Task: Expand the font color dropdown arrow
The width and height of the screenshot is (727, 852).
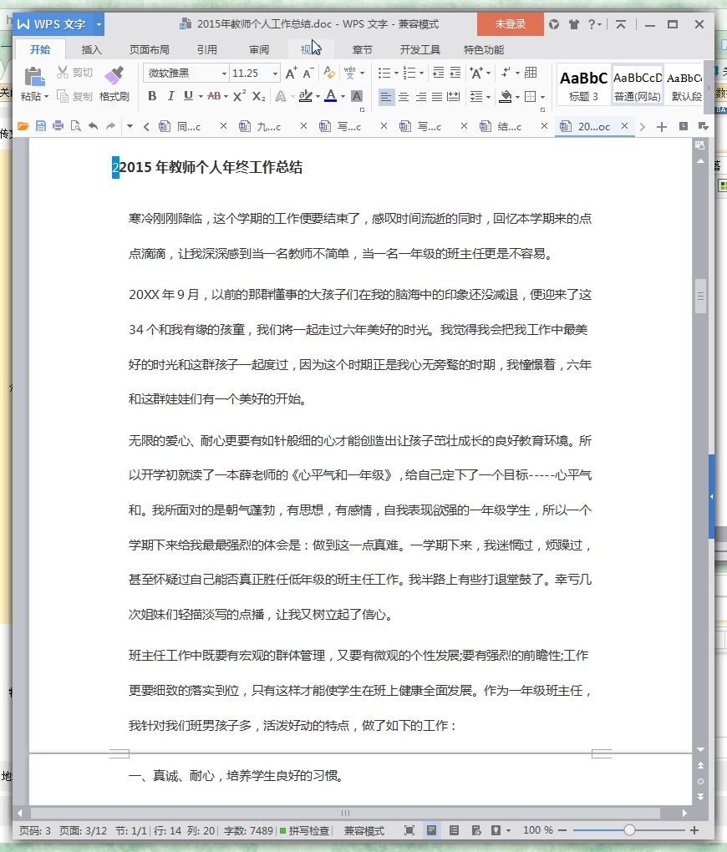Action: 343,96
